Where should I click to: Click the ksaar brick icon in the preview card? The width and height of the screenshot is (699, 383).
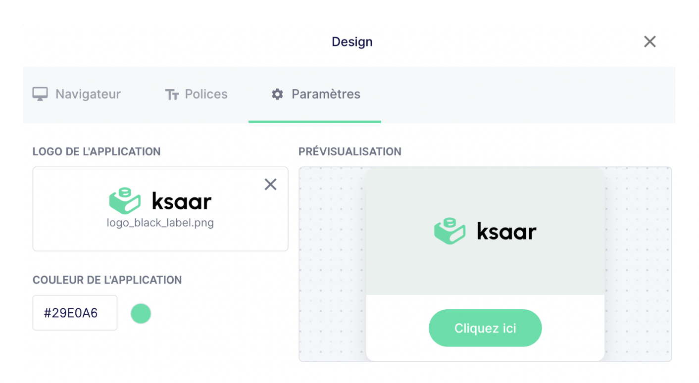tap(449, 231)
